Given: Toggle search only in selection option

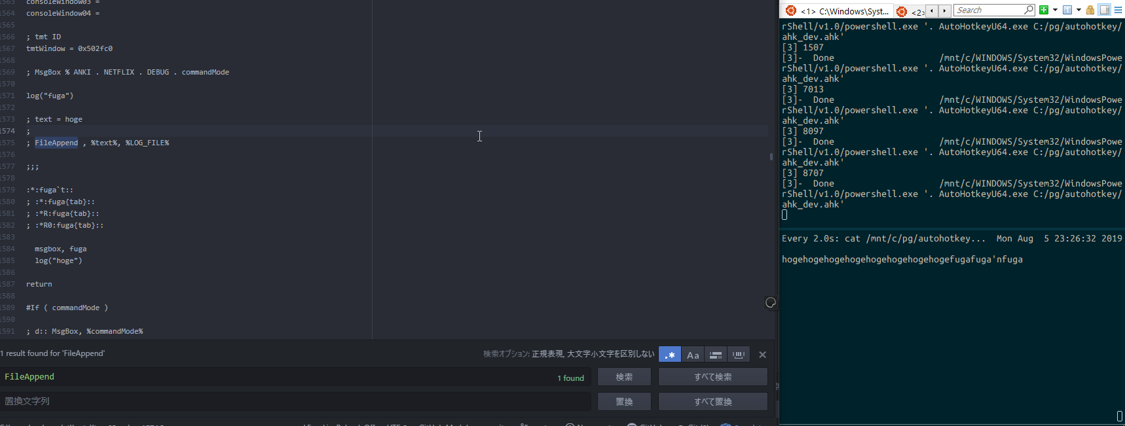Looking at the screenshot, I should (716, 355).
